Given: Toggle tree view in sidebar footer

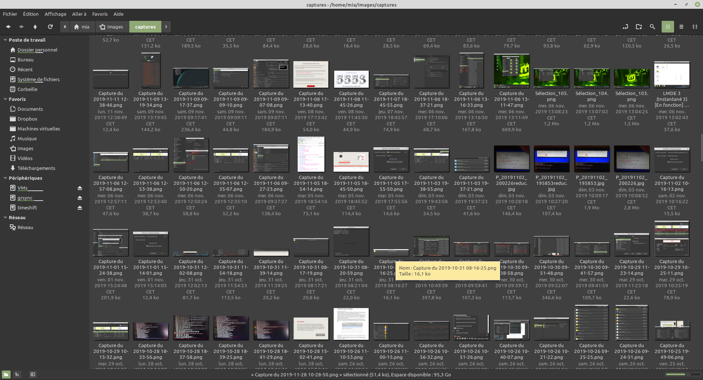Looking at the screenshot, I should (17, 374).
